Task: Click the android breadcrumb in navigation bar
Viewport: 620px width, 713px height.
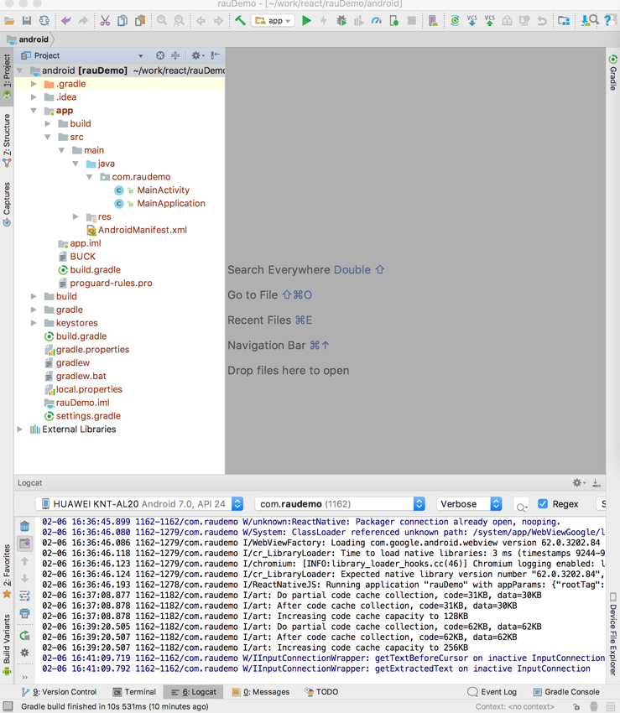Action: pyautogui.click(x=29, y=39)
